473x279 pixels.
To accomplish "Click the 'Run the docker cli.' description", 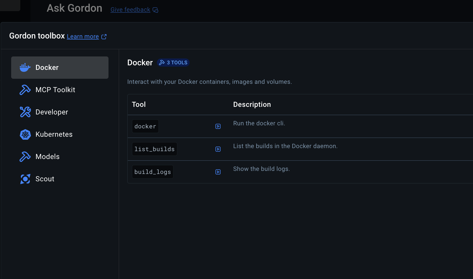I will [x=259, y=123].
